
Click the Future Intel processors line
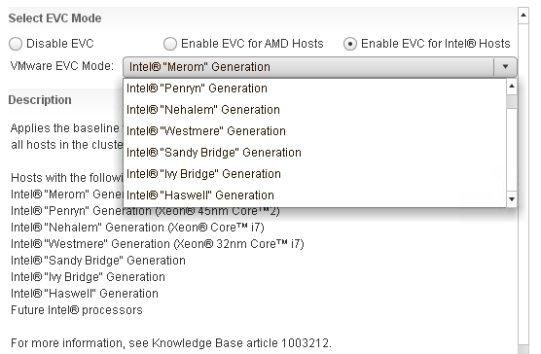click(76, 310)
